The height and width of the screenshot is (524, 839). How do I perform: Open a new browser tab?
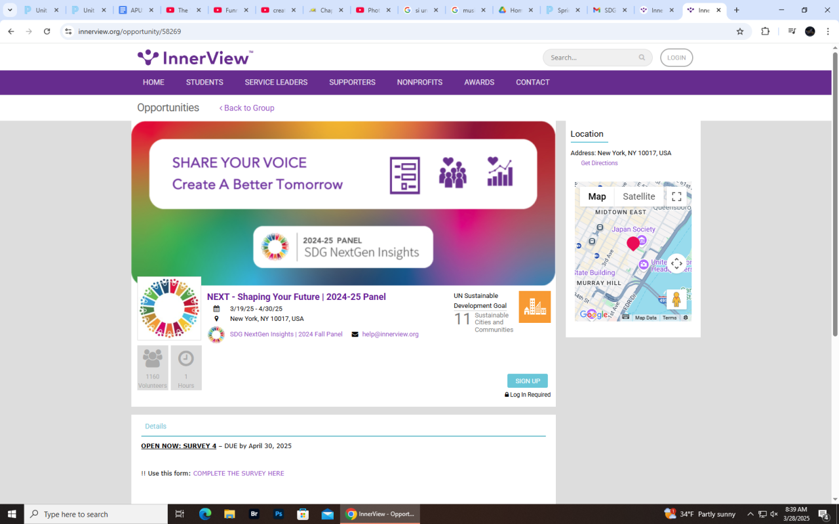click(737, 10)
